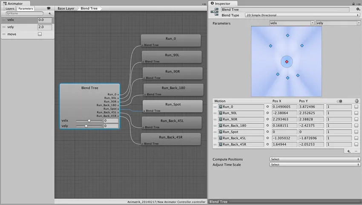Image resolution: width=362 pixels, height=205 pixels.
Task: Click the Run_0 motion object picker circle
Action: point(267,107)
